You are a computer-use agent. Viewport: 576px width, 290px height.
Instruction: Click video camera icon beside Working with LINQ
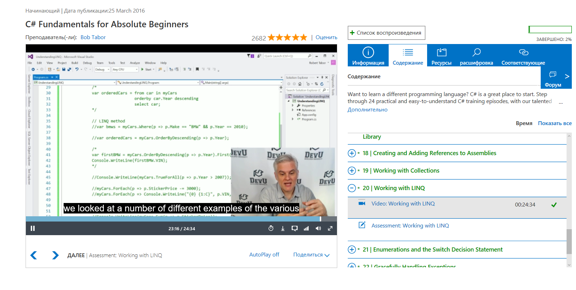coord(362,203)
